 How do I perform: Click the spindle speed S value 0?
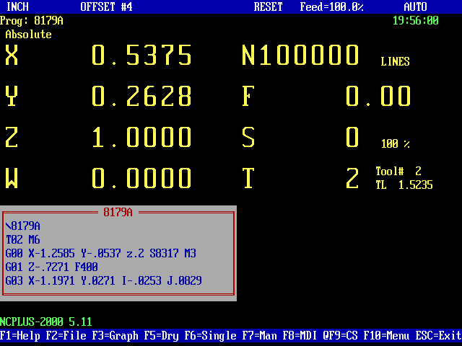pyautogui.click(x=352, y=137)
